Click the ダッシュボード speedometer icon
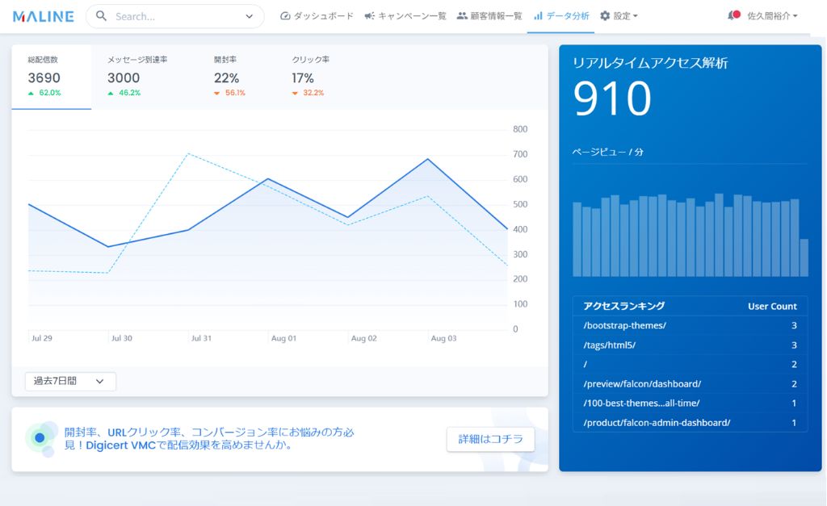The height and width of the screenshot is (506, 827). (284, 15)
